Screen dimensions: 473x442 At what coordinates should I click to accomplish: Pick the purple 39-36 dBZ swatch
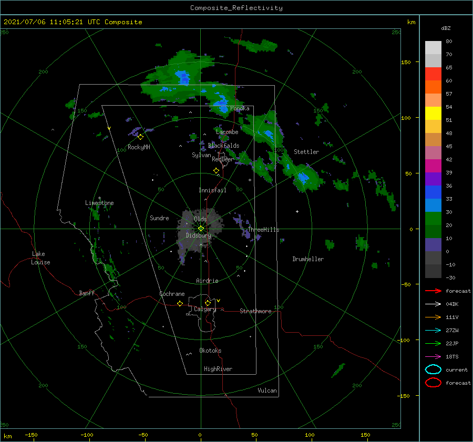(433, 179)
